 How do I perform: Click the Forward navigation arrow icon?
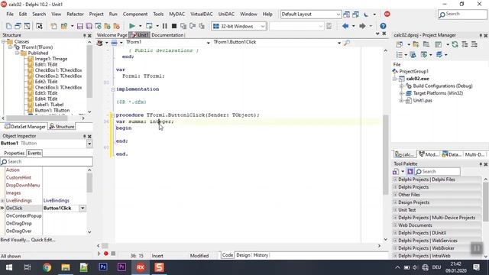pyautogui.click(x=362, y=26)
